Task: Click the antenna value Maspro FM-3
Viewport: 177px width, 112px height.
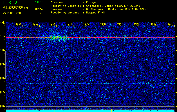Action: [95, 13]
